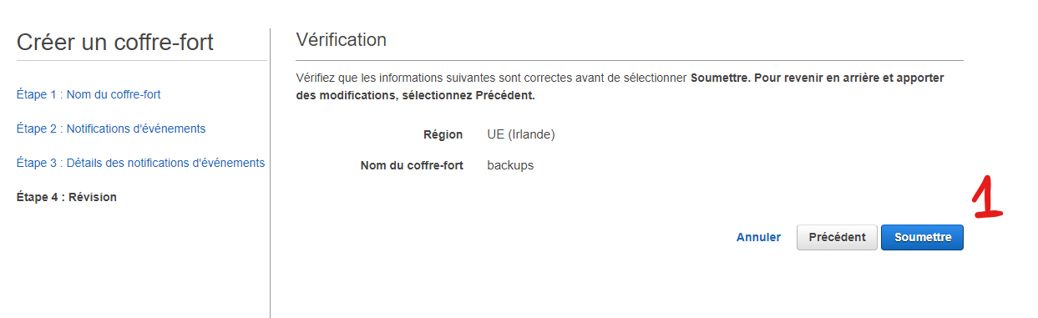This screenshot has height=318, width=1038.
Task: Select Étape 3 : Détails des notifications d'événements
Action: tap(140, 163)
